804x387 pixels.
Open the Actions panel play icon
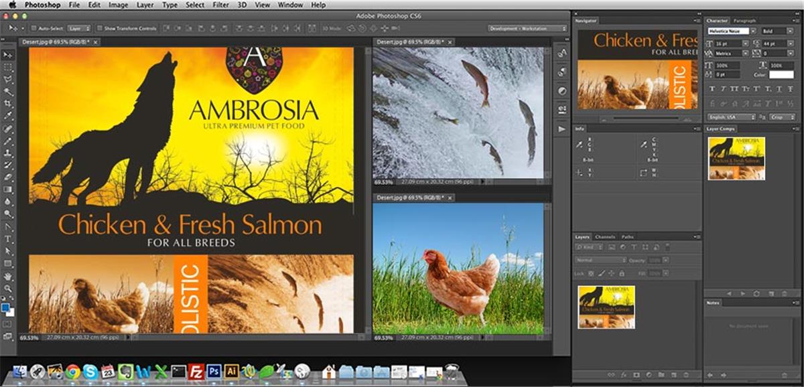coord(561,128)
